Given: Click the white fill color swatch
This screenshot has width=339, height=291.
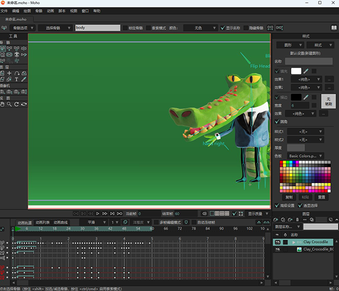Looking at the screenshot, I should click(296, 71).
